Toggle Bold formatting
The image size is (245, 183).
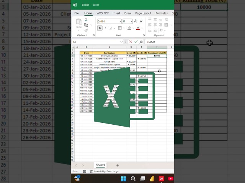[100, 28]
